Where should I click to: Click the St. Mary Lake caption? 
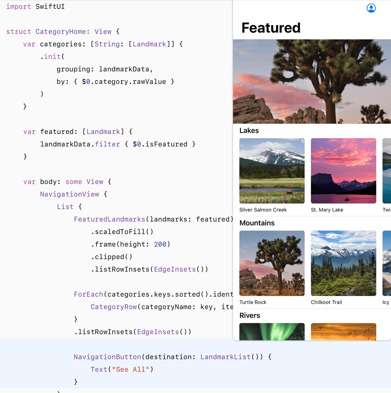(327, 210)
